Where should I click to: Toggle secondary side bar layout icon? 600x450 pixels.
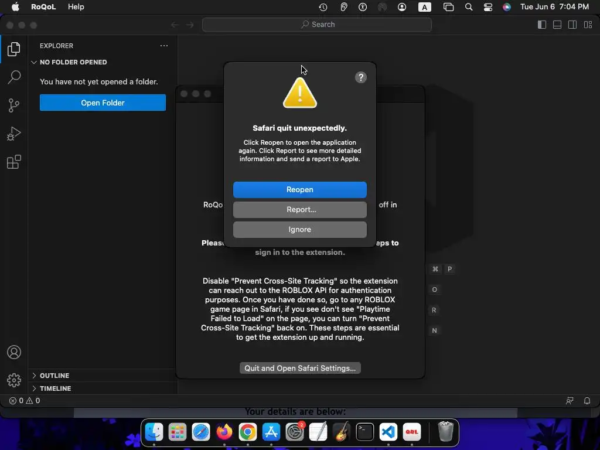(572, 25)
